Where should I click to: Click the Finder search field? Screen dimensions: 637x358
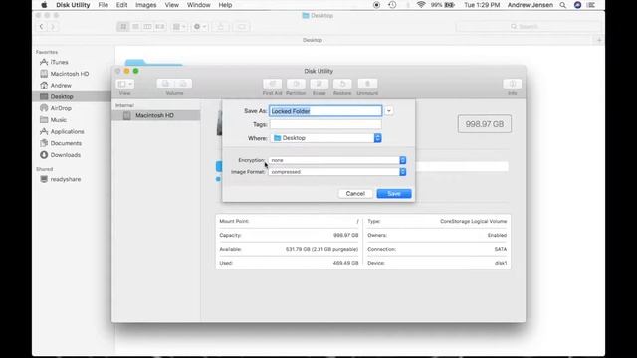529,27
